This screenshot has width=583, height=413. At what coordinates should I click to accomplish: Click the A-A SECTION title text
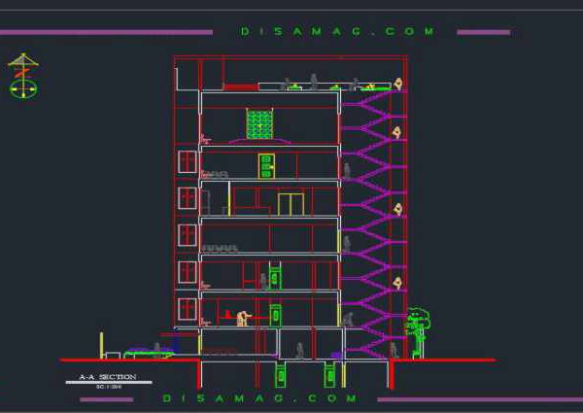[x=107, y=377]
